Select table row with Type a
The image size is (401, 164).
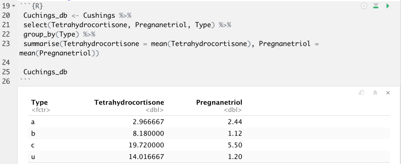pos(209,122)
